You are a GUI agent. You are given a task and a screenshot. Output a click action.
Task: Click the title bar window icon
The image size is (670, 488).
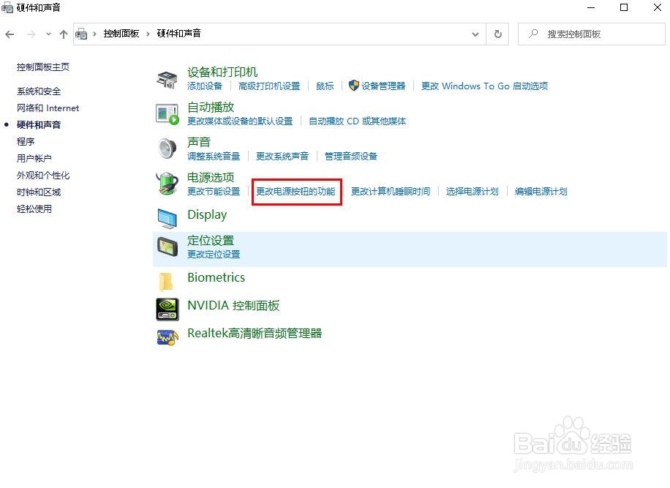click(7, 7)
